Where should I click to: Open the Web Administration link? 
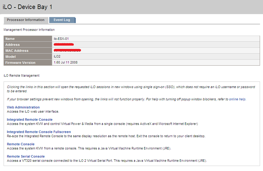(23, 107)
